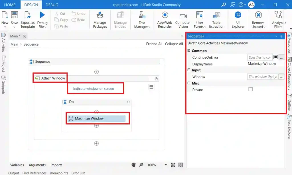
Task: Open the ContinueOnError ellipsis editor
Action: [x=281, y=57]
